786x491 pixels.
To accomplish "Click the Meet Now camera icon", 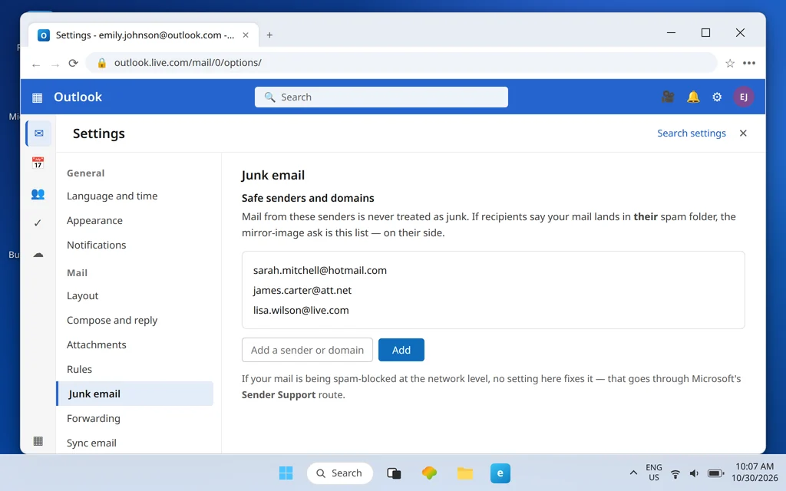I will pos(668,97).
